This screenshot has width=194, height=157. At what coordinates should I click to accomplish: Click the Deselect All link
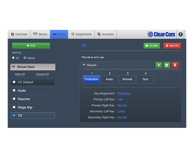point(42,74)
